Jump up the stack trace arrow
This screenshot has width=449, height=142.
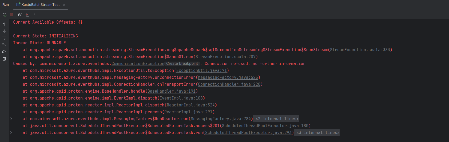click(4, 24)
